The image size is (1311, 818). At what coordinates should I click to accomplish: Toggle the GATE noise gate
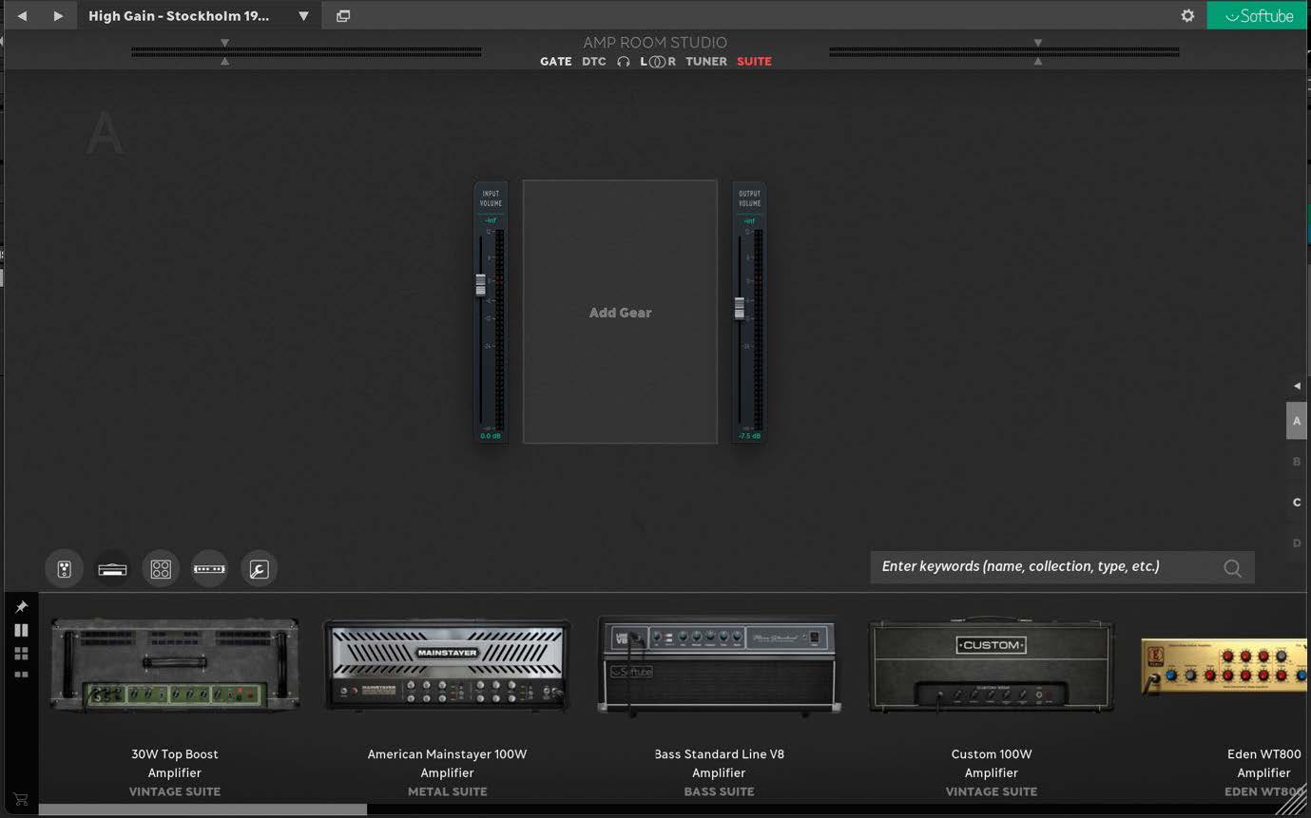click(x=555, y=62)
